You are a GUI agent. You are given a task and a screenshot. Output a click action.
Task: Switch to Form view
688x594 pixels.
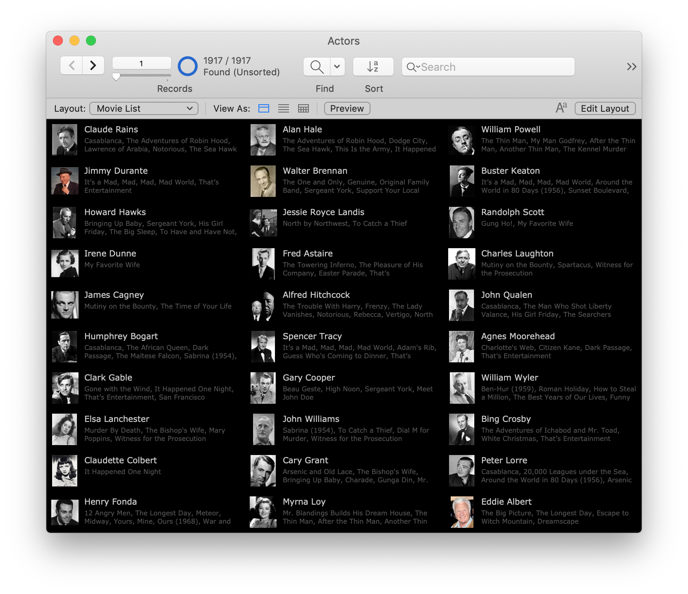[264, 108]
